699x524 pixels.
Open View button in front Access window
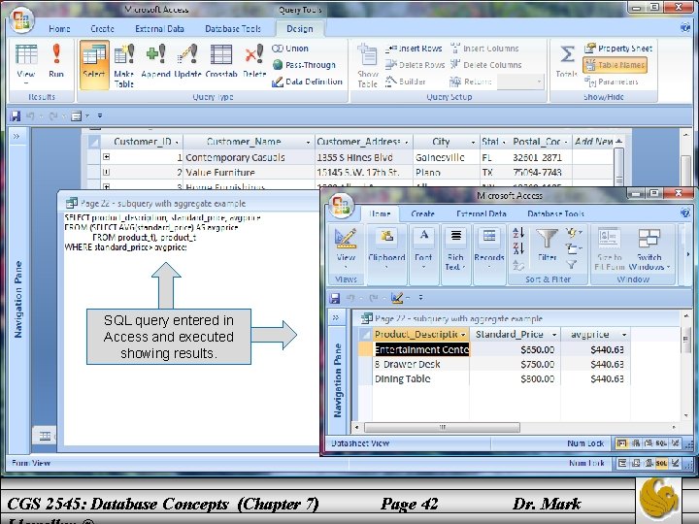point(346,248)
